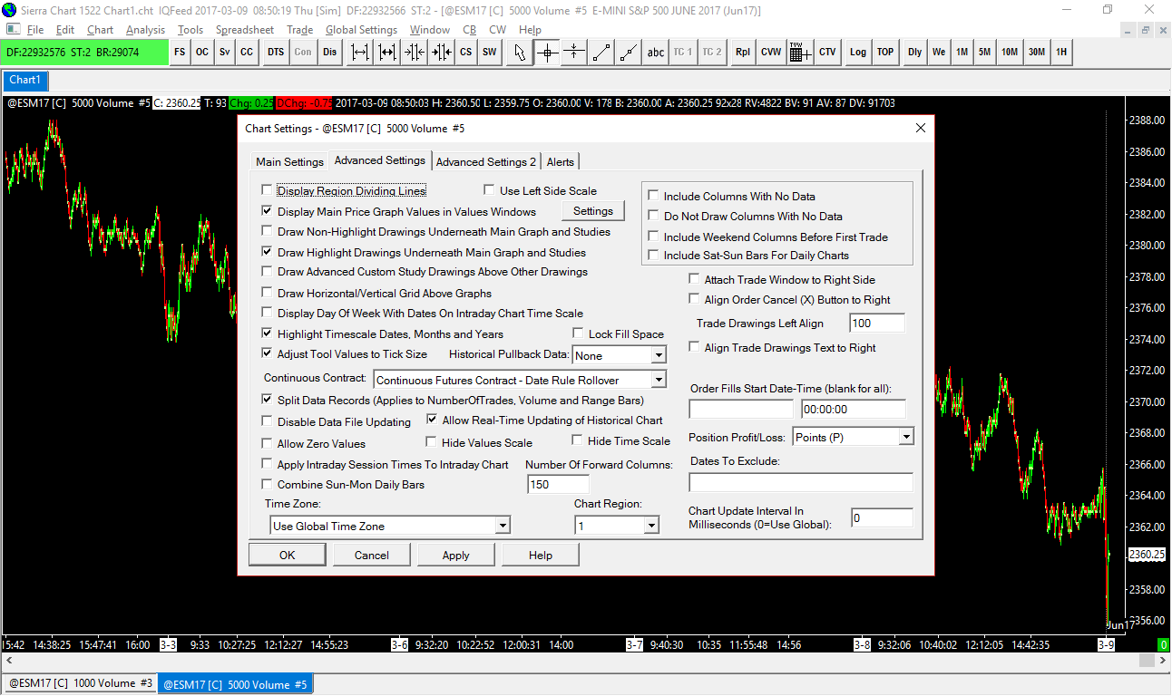Click the Apply button

tap(455, 556)
